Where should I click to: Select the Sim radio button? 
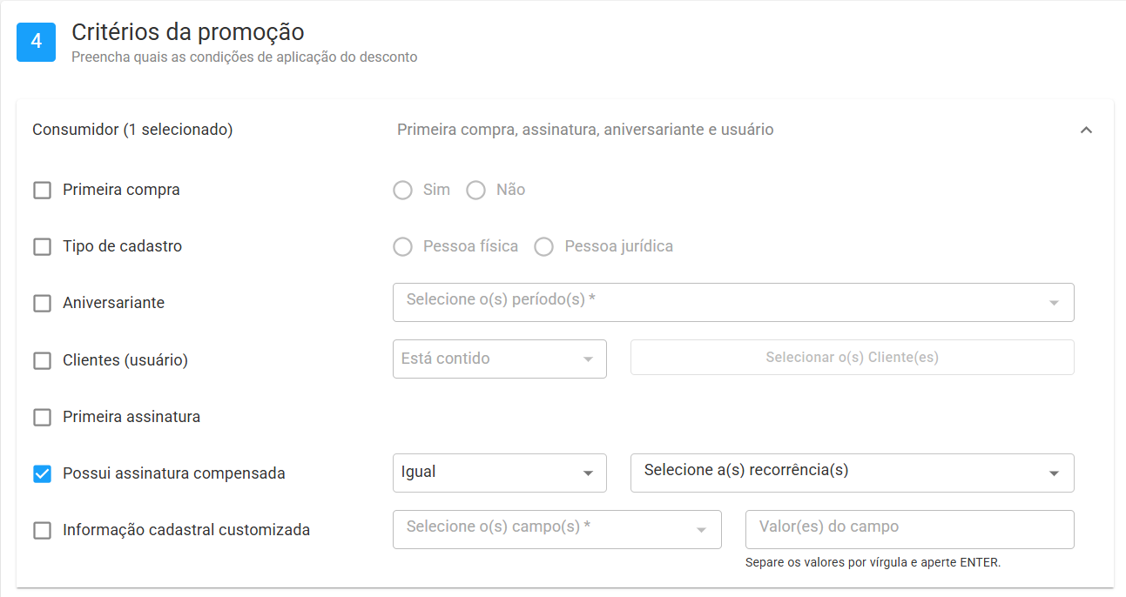pyautogui.click(x=402, y=190)
